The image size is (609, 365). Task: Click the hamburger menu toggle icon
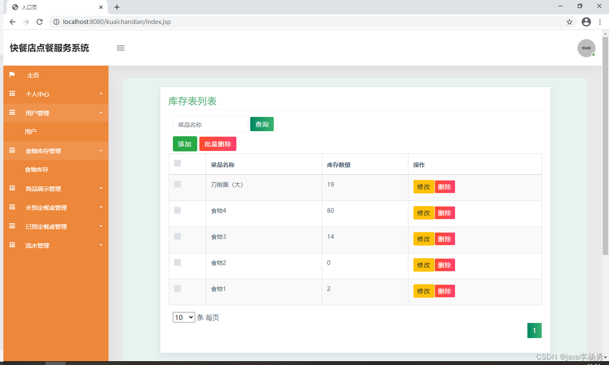(121, 48)
